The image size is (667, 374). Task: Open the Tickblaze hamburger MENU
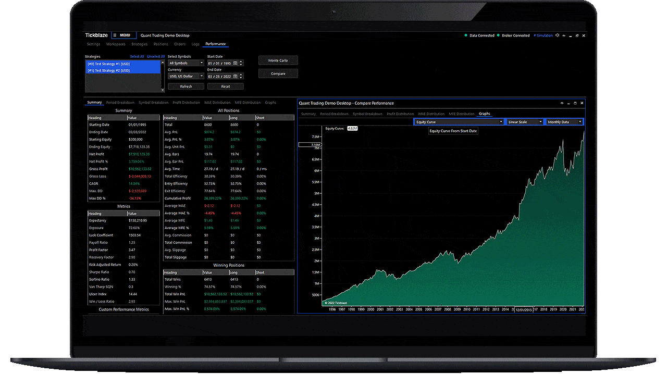tap(124, 35)
